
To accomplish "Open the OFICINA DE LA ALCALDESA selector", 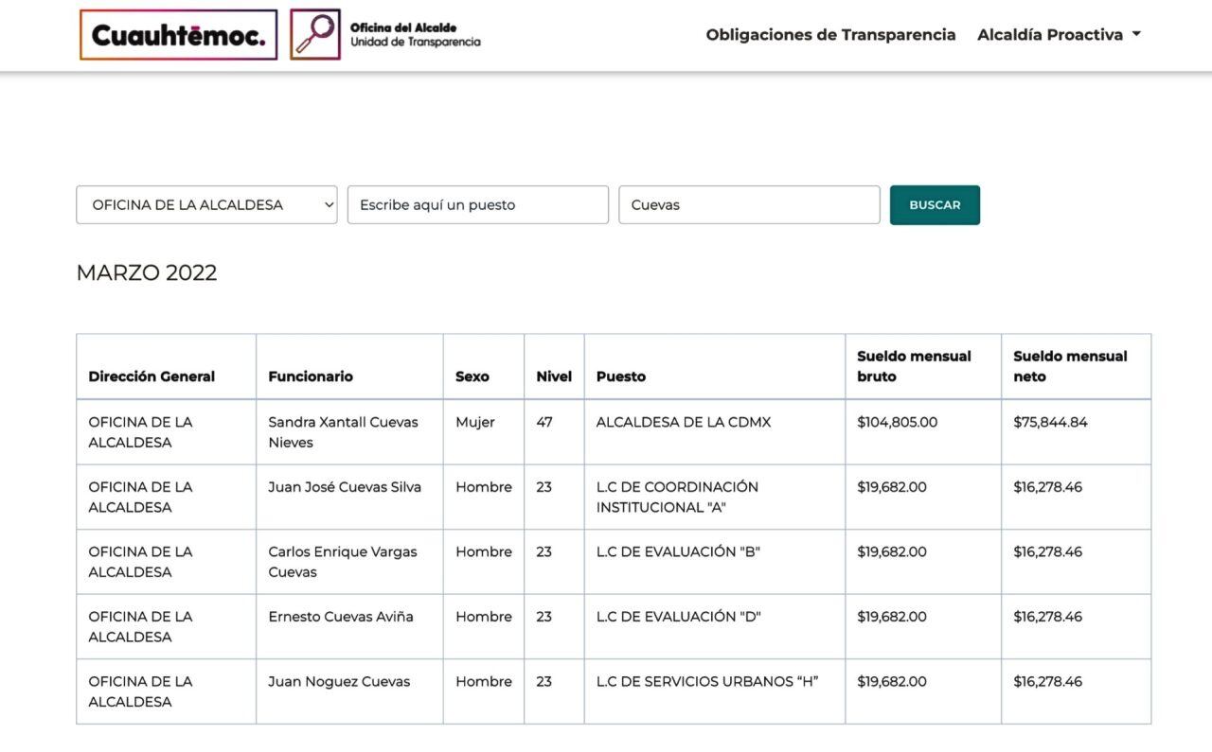I will [x=205, y=204].
